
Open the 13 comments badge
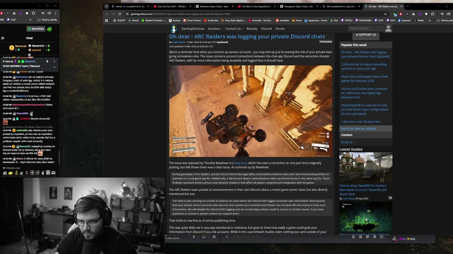click(x=326, y=42)
